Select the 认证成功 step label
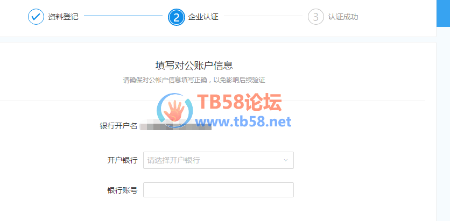The image size is (450, 221). point(343,17)
